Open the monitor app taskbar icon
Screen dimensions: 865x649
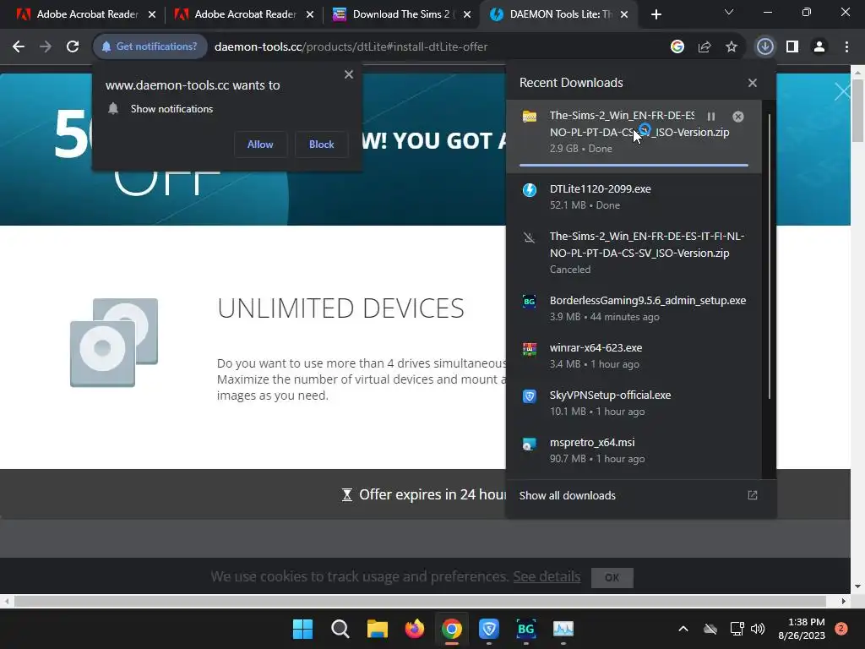coord(563,629)
